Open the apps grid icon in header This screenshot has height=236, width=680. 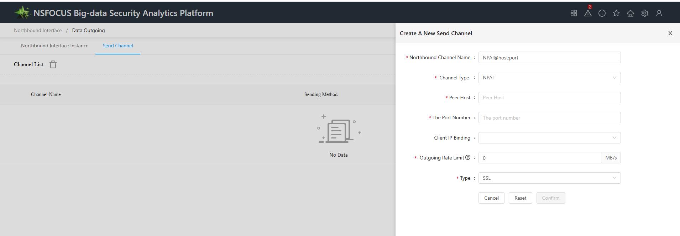[574, 13]
